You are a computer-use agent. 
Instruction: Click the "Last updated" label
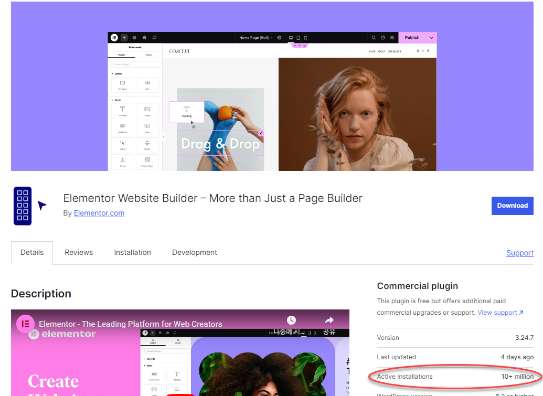[x=396, y=357]
